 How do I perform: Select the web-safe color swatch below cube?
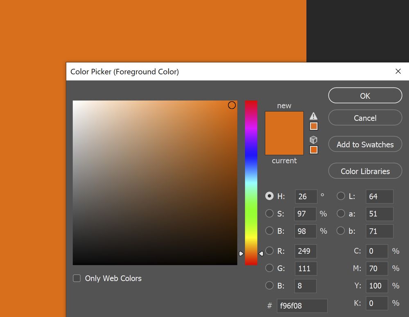click(x=314, y=150)
